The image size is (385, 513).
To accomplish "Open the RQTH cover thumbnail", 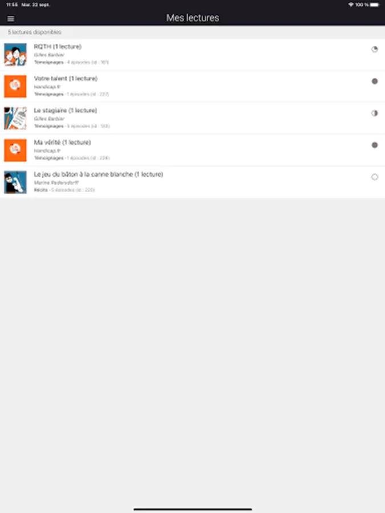I will point(15,55).
